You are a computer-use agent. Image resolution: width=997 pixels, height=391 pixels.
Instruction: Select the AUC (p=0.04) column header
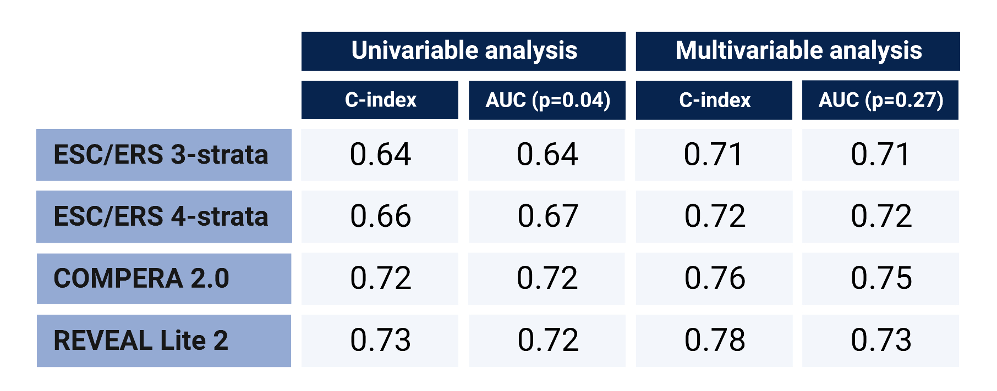point(547,100)
